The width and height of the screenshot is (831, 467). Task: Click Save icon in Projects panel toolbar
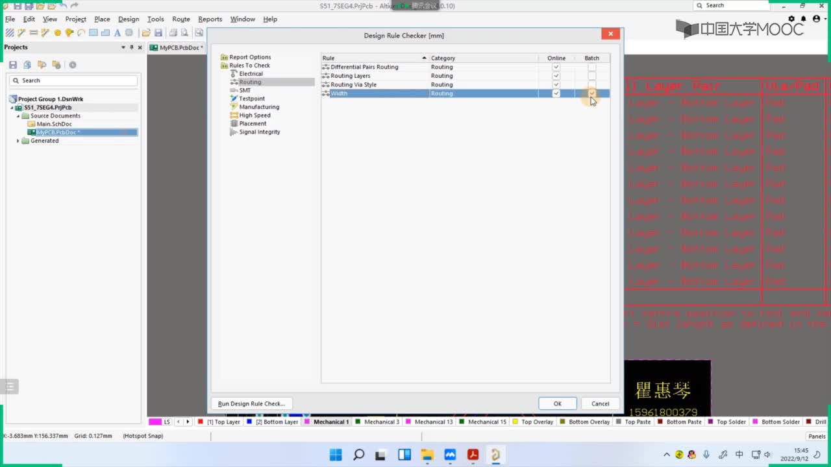pyautogui.click(x=13, y=65)
